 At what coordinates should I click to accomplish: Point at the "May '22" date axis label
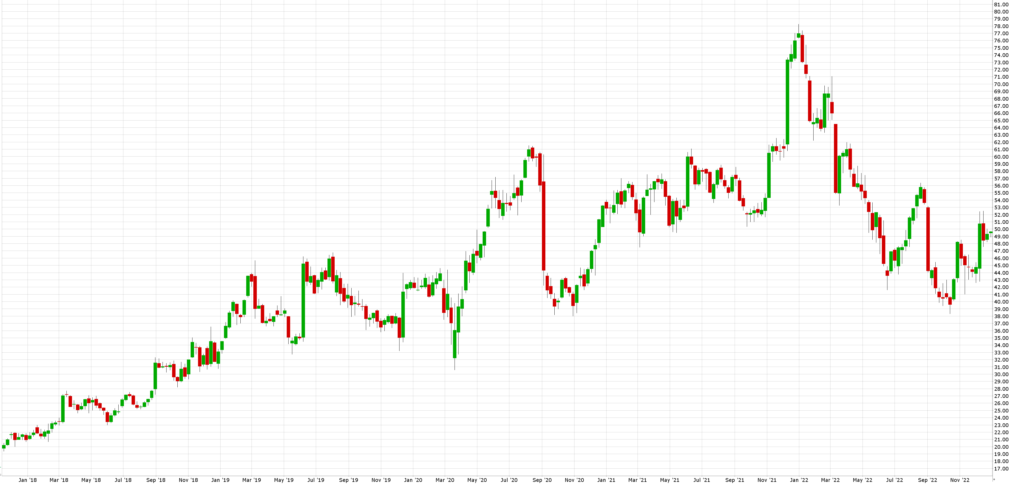coord(863,480)
